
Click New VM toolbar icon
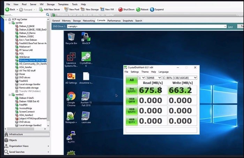point(102,9)
